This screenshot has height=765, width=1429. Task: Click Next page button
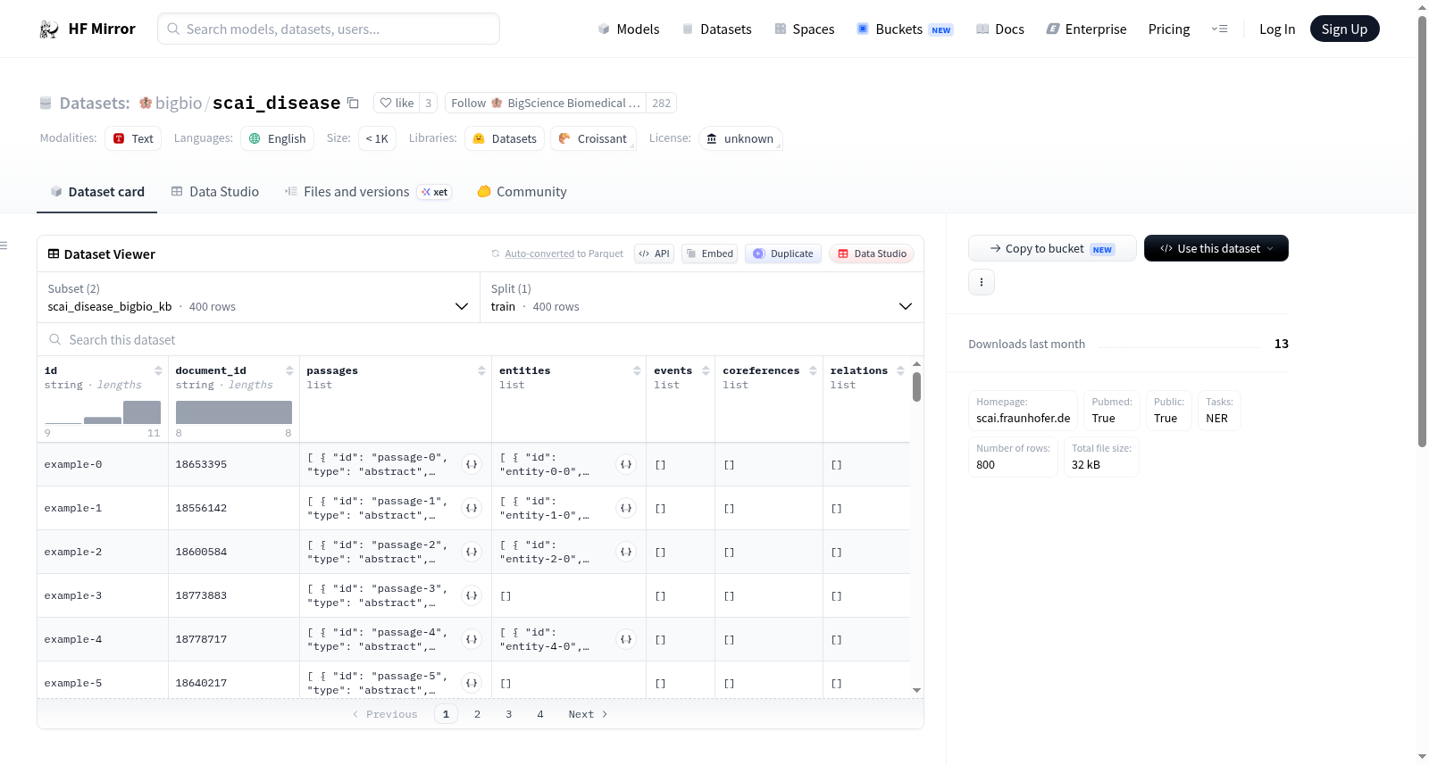point(588,714)
